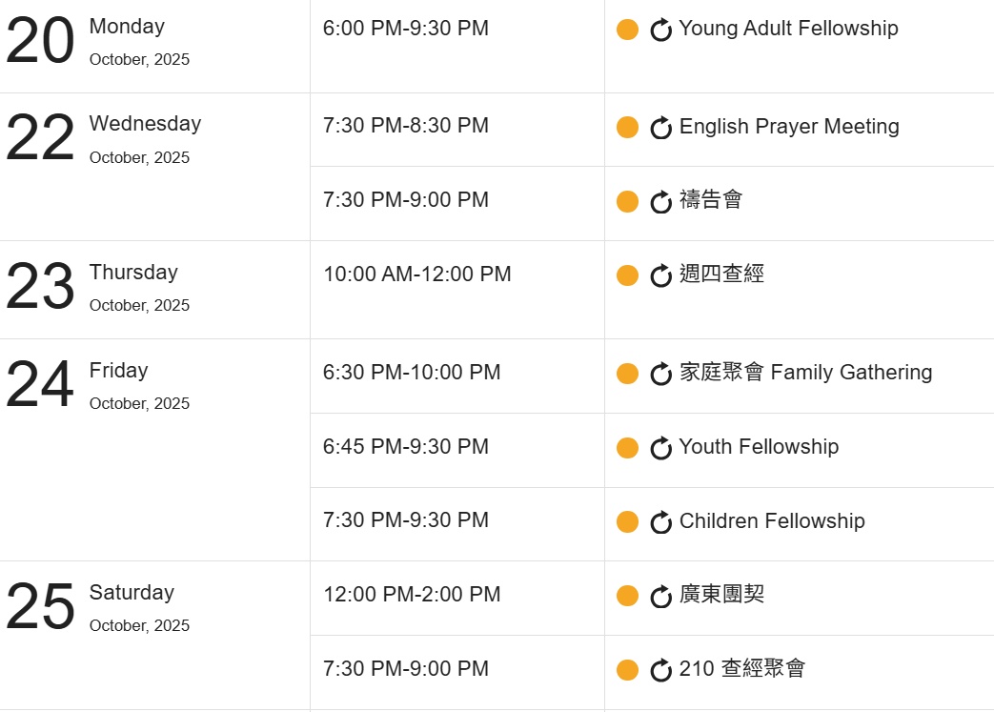Click orange dot beside 210 查經聚會
Viewport: 994px width, 712px height.
tap(627, 670)
